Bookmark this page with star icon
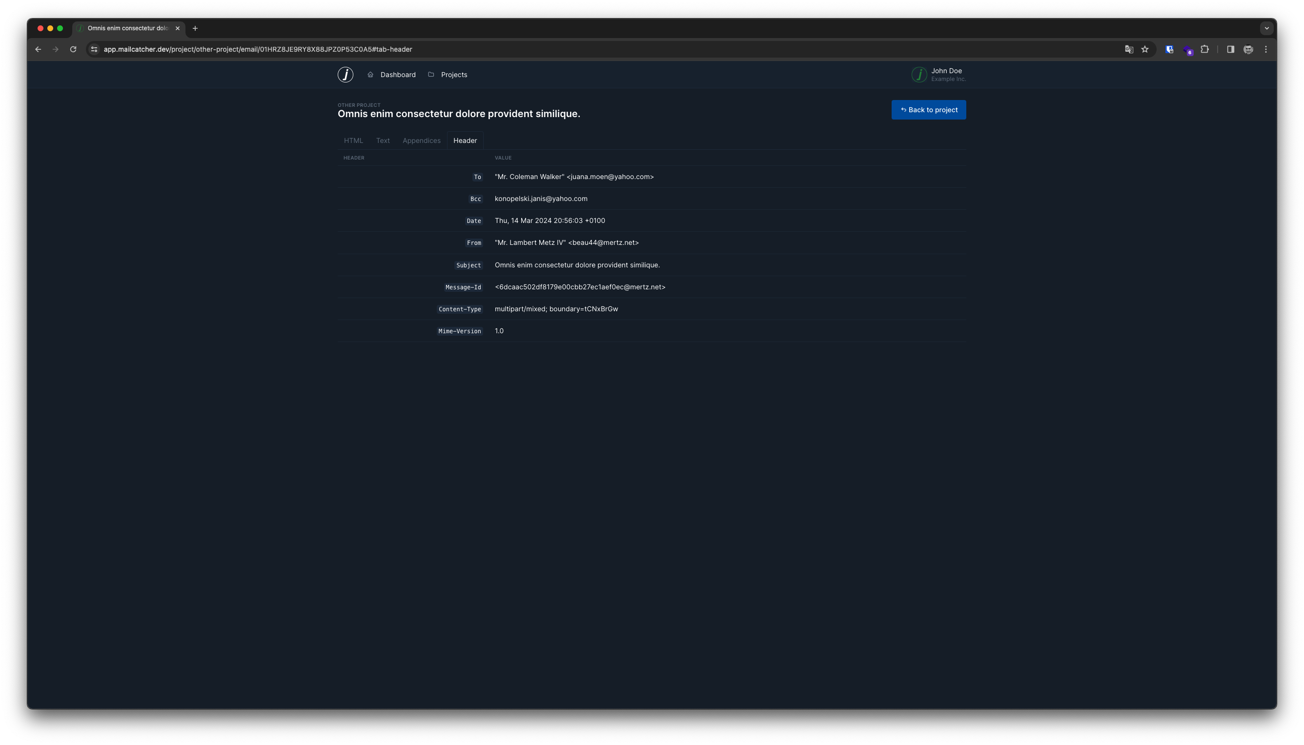Image resolution: width=1304 pixels, height=745 pixels. click(1145, 49)
